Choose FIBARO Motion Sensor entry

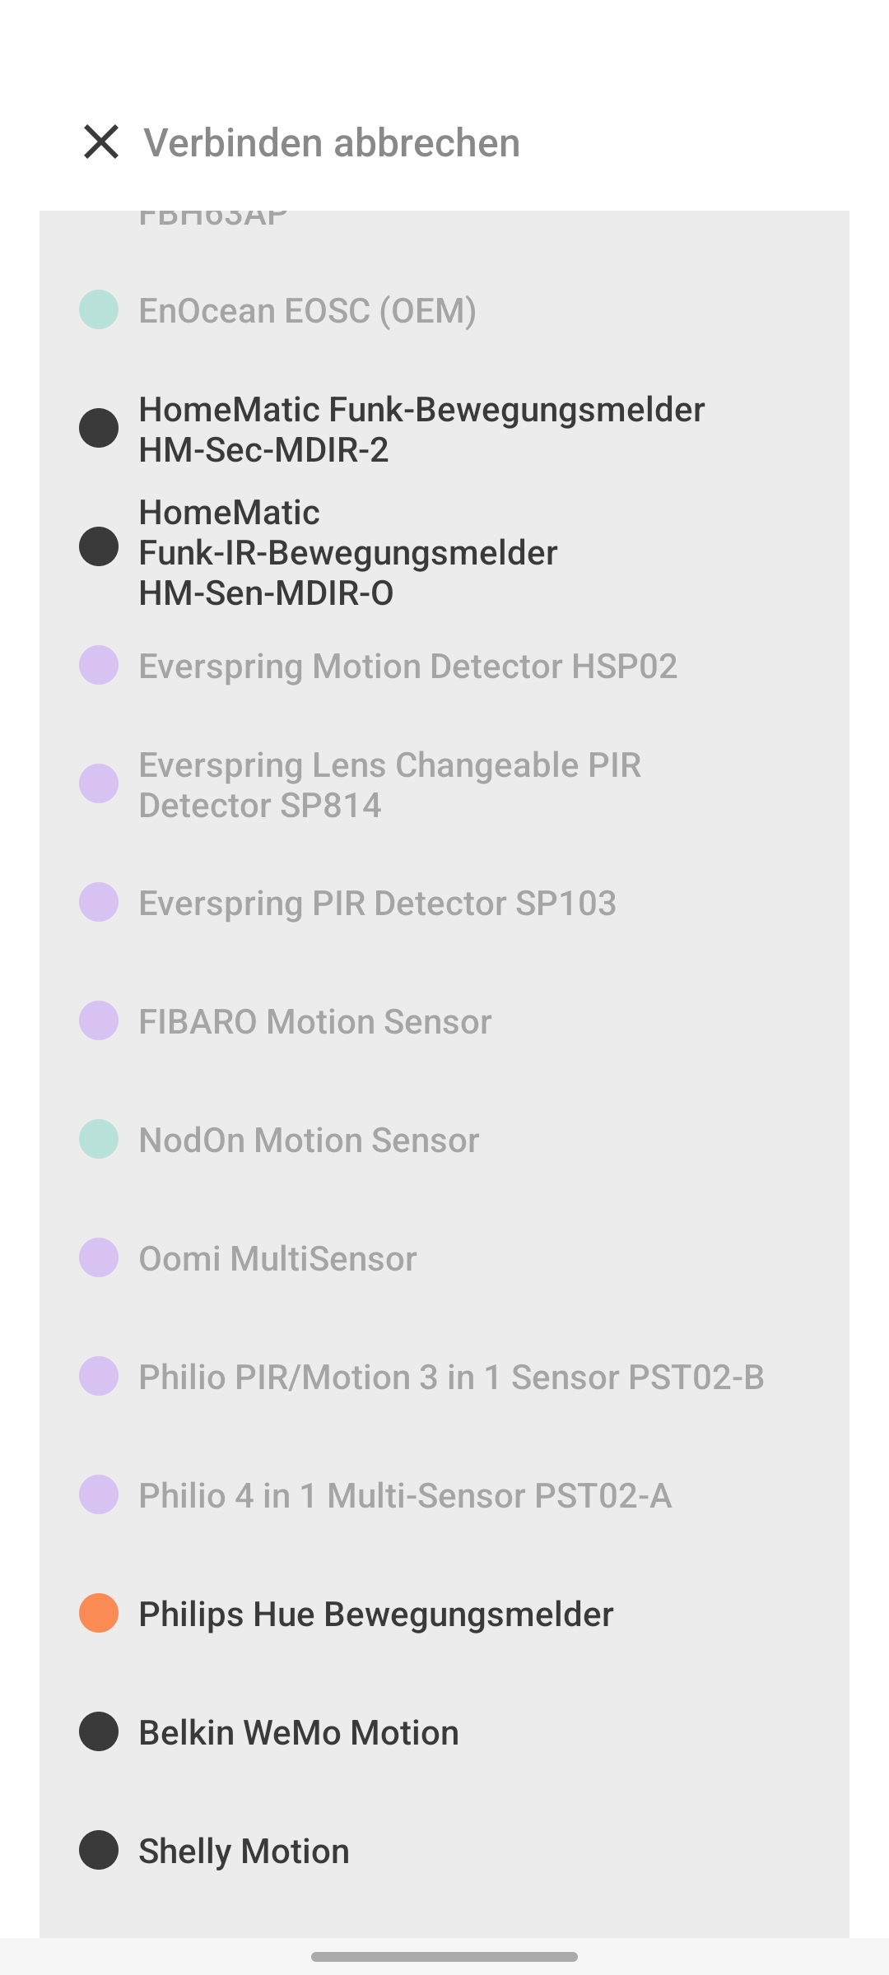pyautogui.click(x=314, y=1021)
